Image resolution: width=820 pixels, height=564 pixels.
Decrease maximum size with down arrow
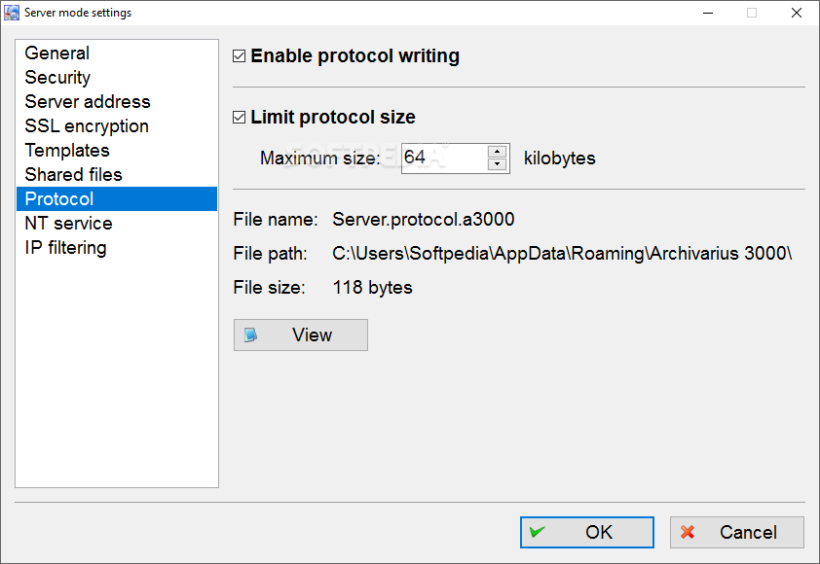pos(497,164)
